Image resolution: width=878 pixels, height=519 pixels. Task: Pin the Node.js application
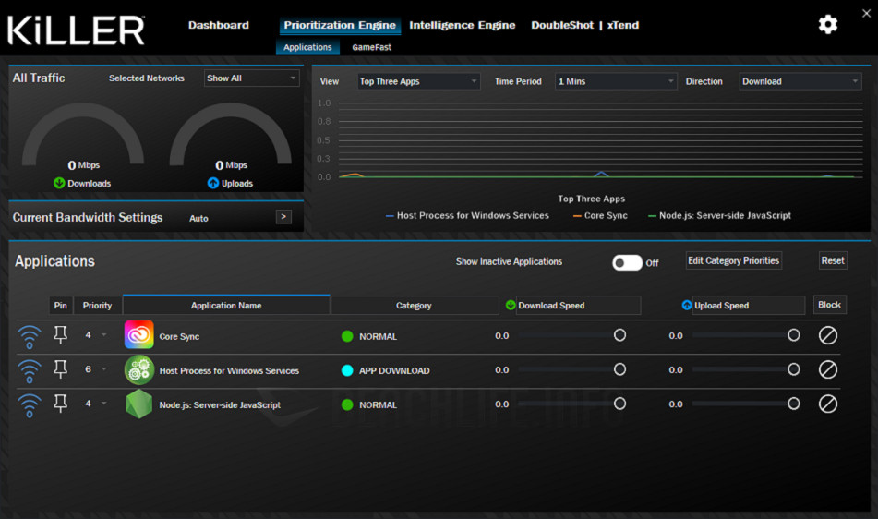61,404
